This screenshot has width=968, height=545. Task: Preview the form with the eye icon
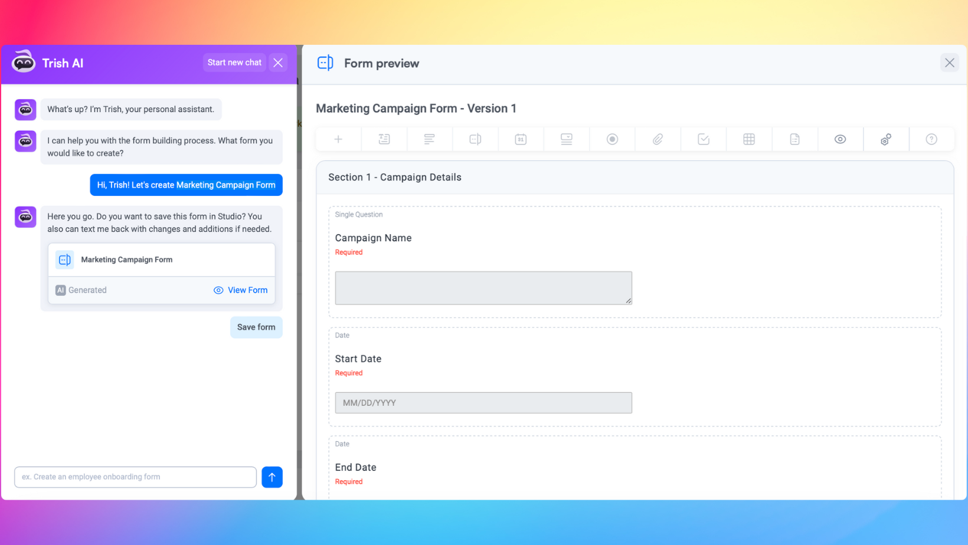coord(840,139)
